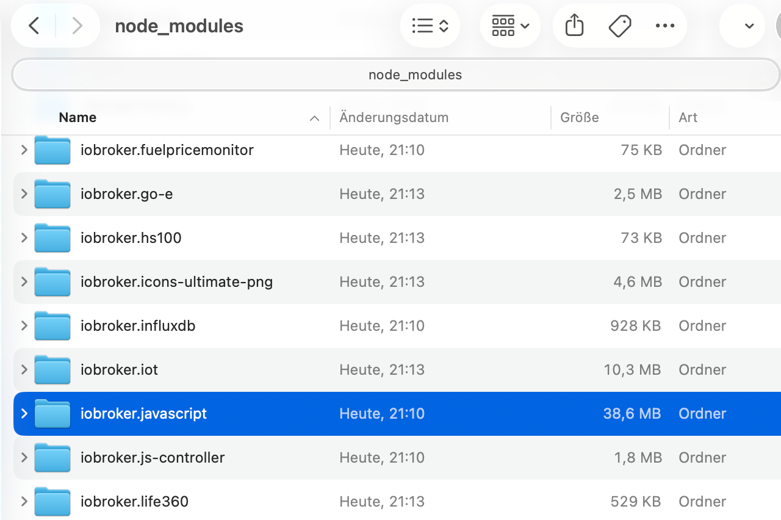Switch view mode with the list view control
Screen dimensions: 781x520
(x=430, y=26)
